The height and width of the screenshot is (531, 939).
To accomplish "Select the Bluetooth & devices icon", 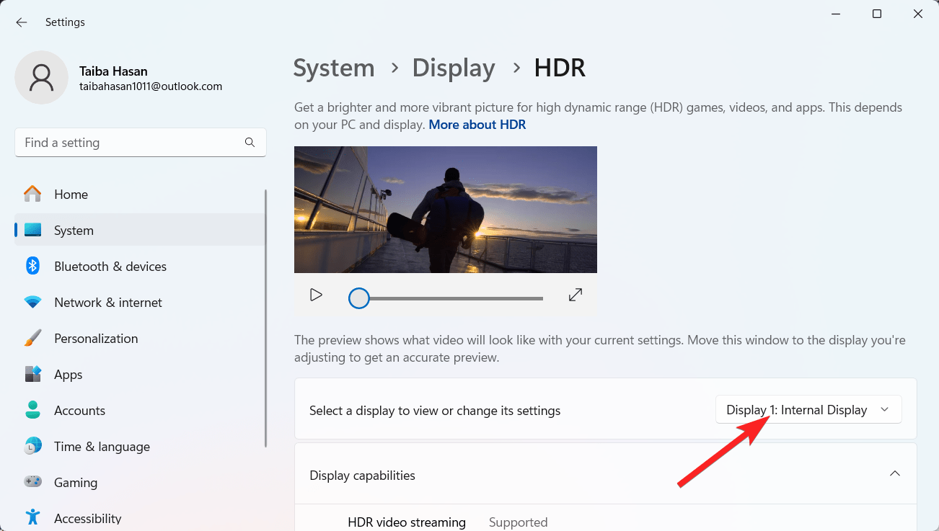I will [x=32, y=266].
